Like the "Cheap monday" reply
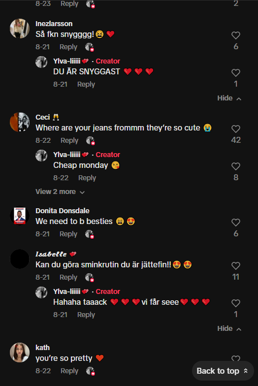Image resolution: width=258 pixels, height=386 pixels. [x=235, y=166]
